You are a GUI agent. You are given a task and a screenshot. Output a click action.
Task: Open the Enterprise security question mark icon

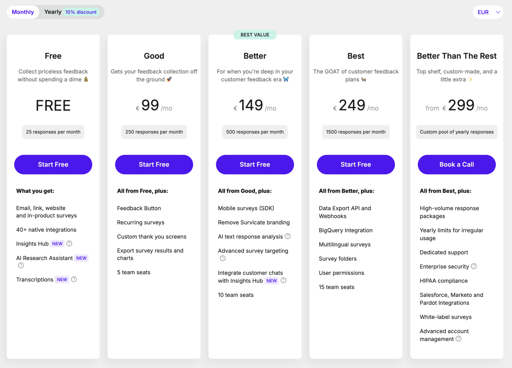pyautogui.click(x=474, y=266)
